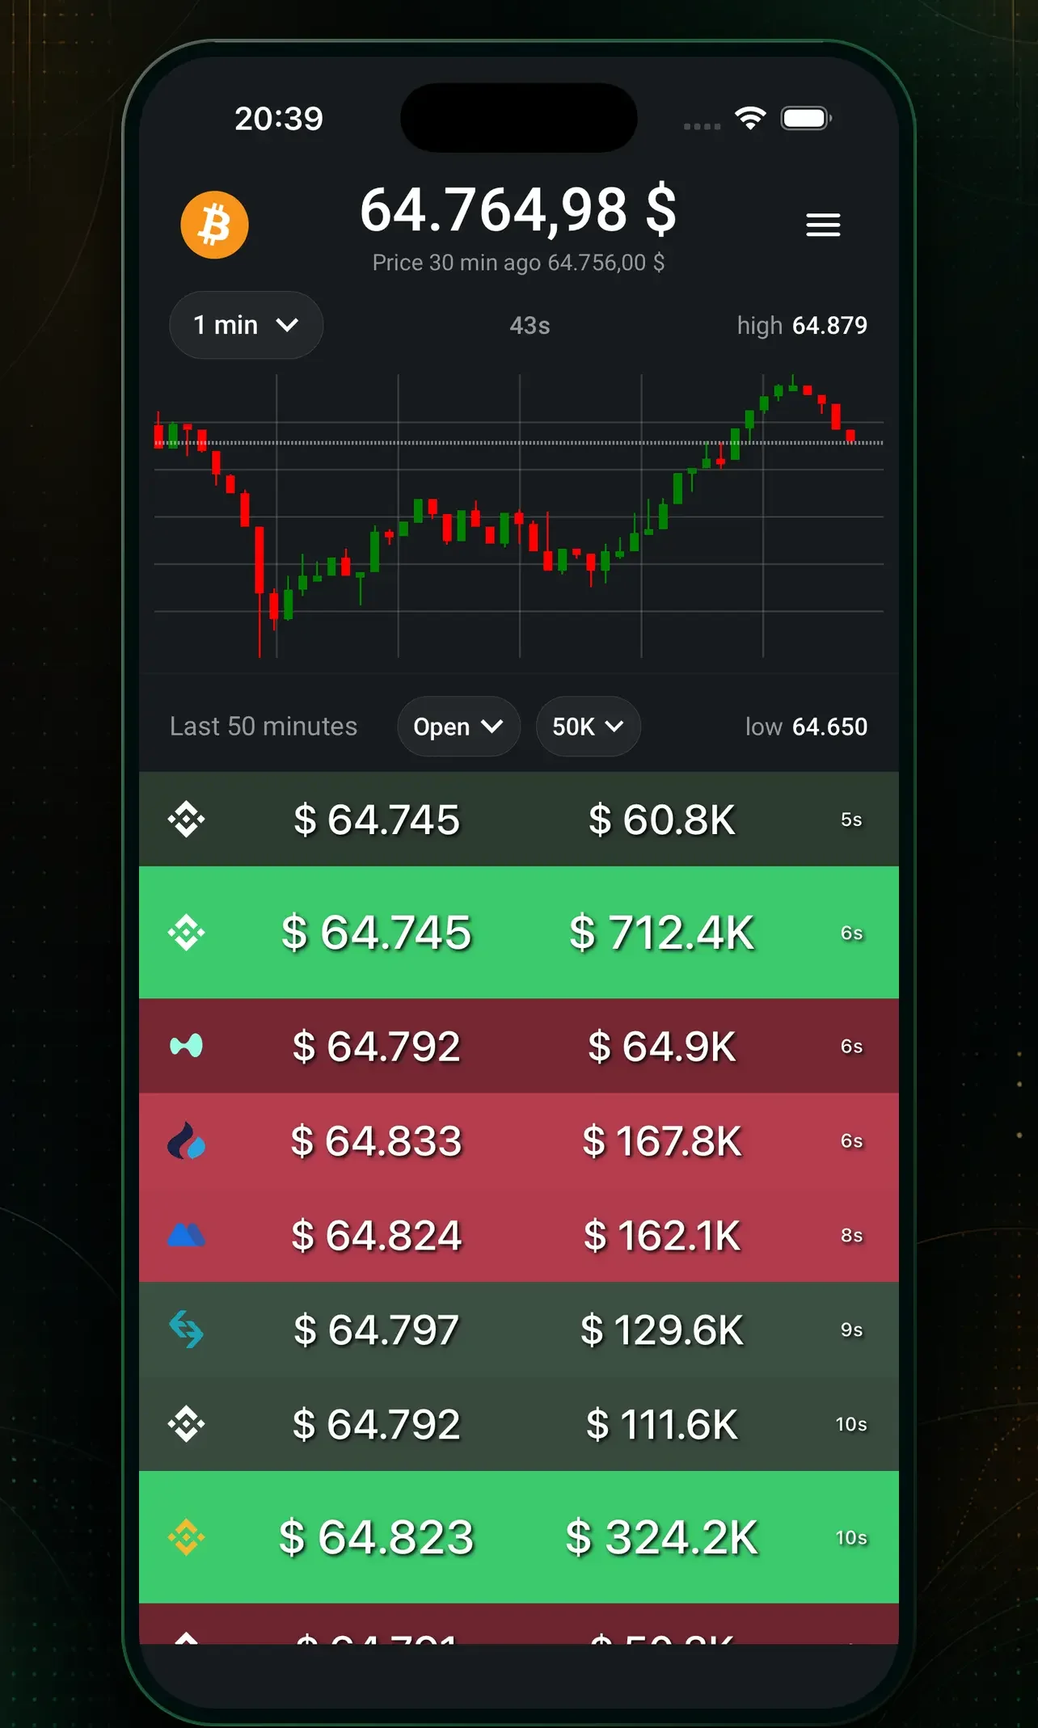Open the hamburger menu icon
The height and width of the screenshot is (1728, 1038).
pyautogui.click(x=823, y=225)
